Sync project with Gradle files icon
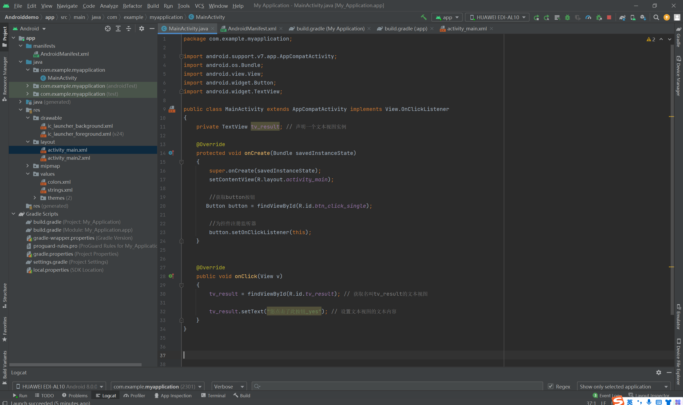 [x=622, y=17]
